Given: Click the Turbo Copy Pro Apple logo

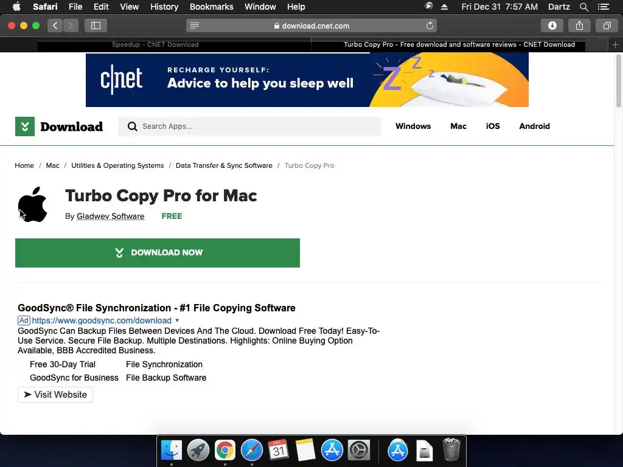Looking at the screenshot, I should click(x=33, y=204).
